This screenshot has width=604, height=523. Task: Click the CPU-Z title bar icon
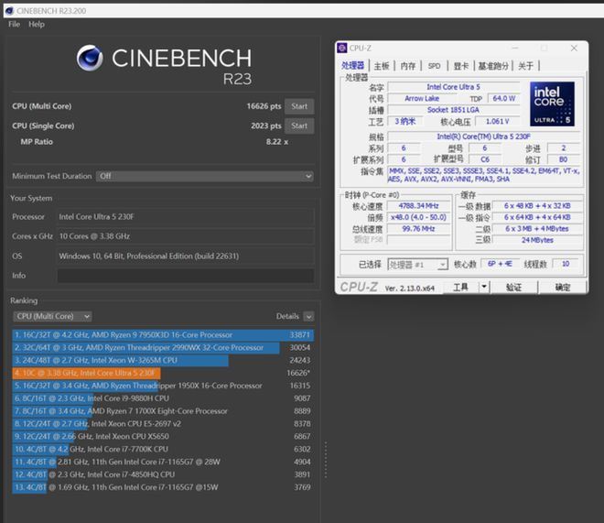(x=342, y=48)
